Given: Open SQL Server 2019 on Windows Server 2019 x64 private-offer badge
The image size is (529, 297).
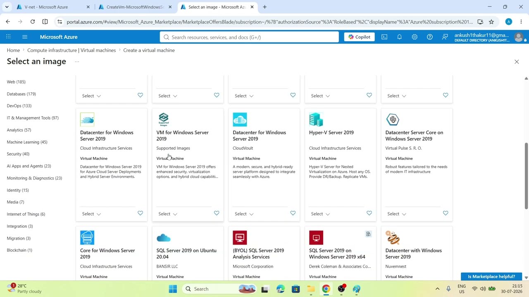Looking at the screenshot, I should 368,234.
